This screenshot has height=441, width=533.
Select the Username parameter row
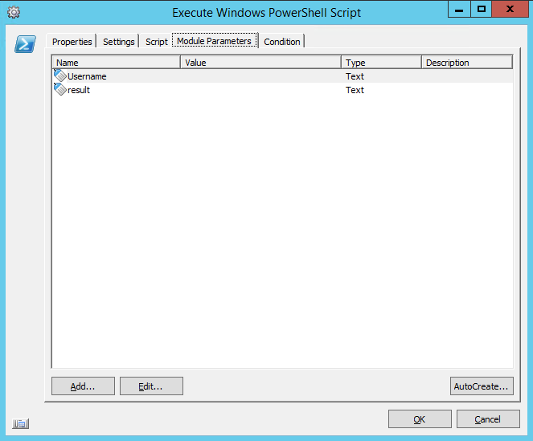coord(282,76)
